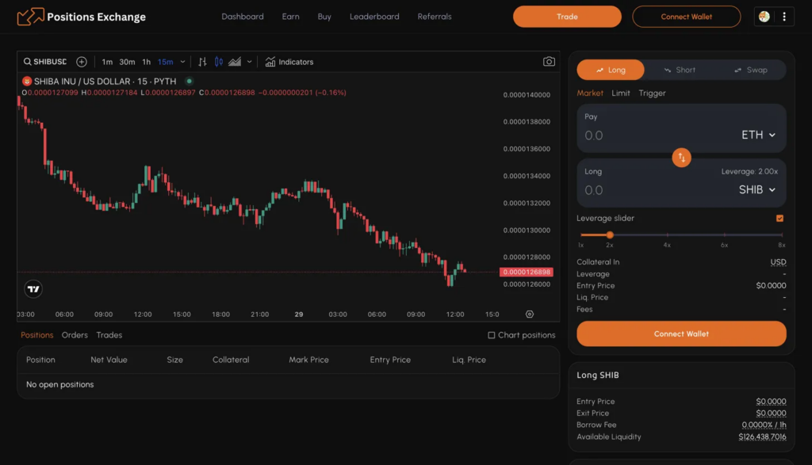The image size is (812, 465).
Task: Switch to Market order type
Action: coord(590,93)
